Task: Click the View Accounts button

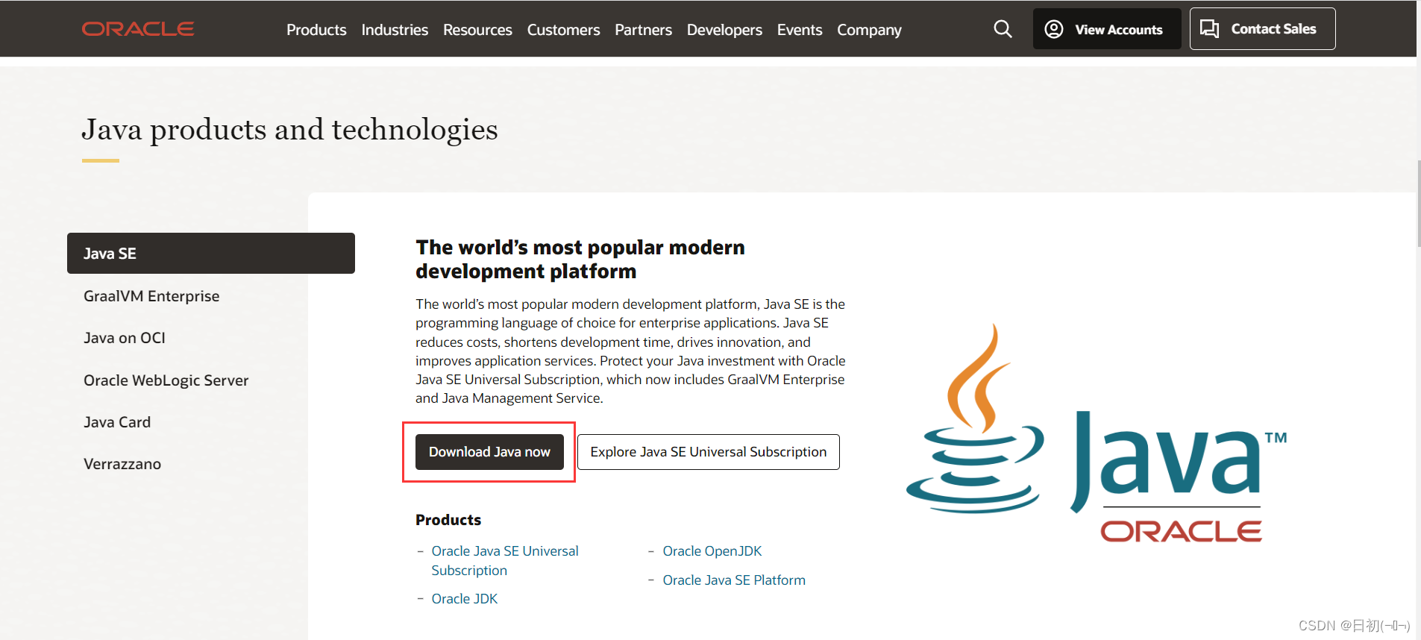Action: [x=1106, y=29]
